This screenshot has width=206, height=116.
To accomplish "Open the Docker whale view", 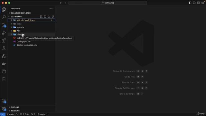I will pyautogui.click(x=4, y=64).
